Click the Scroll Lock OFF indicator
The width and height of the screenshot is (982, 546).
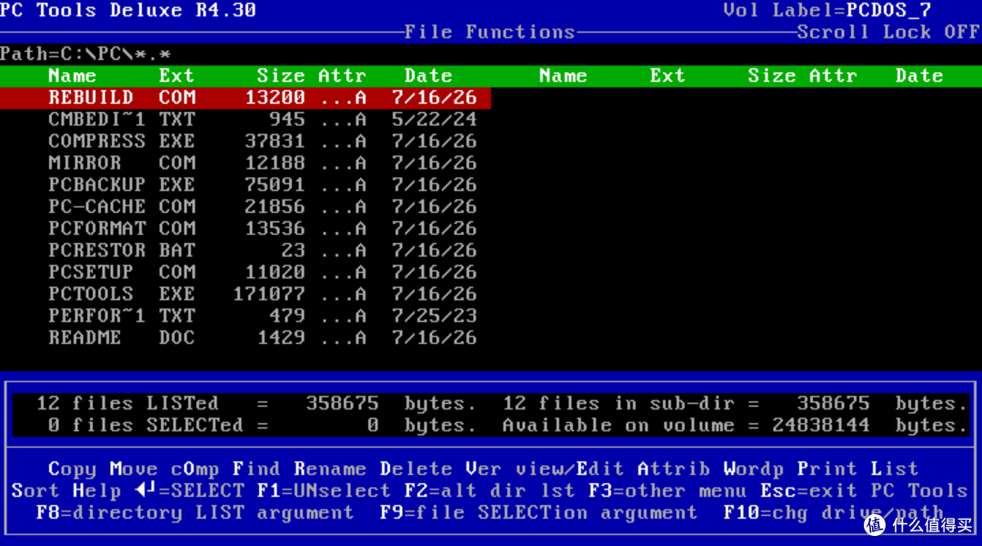(888, 33)
